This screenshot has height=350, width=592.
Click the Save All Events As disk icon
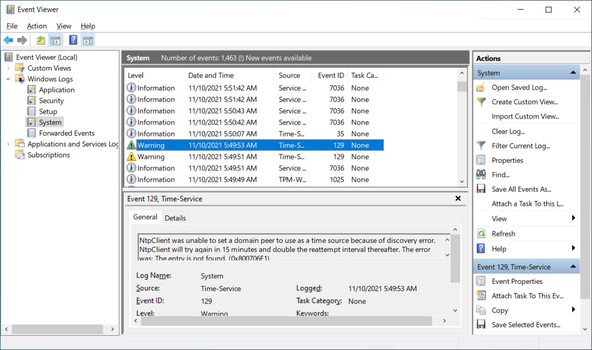(x=481, y=189)
